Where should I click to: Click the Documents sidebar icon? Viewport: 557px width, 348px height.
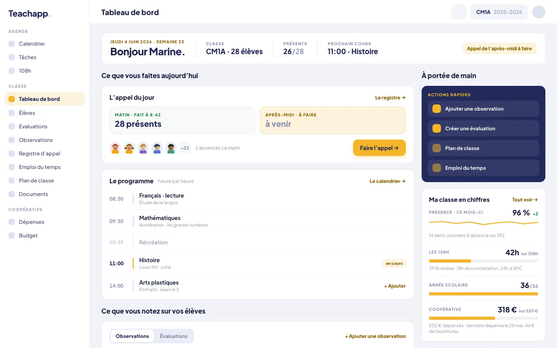(12, 194)
